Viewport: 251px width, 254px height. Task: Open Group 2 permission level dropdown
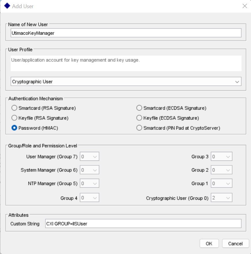(x=222, y=170)
